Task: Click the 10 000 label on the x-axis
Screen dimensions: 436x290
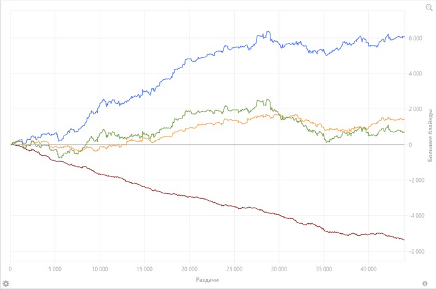Action: tap(100, 269)
